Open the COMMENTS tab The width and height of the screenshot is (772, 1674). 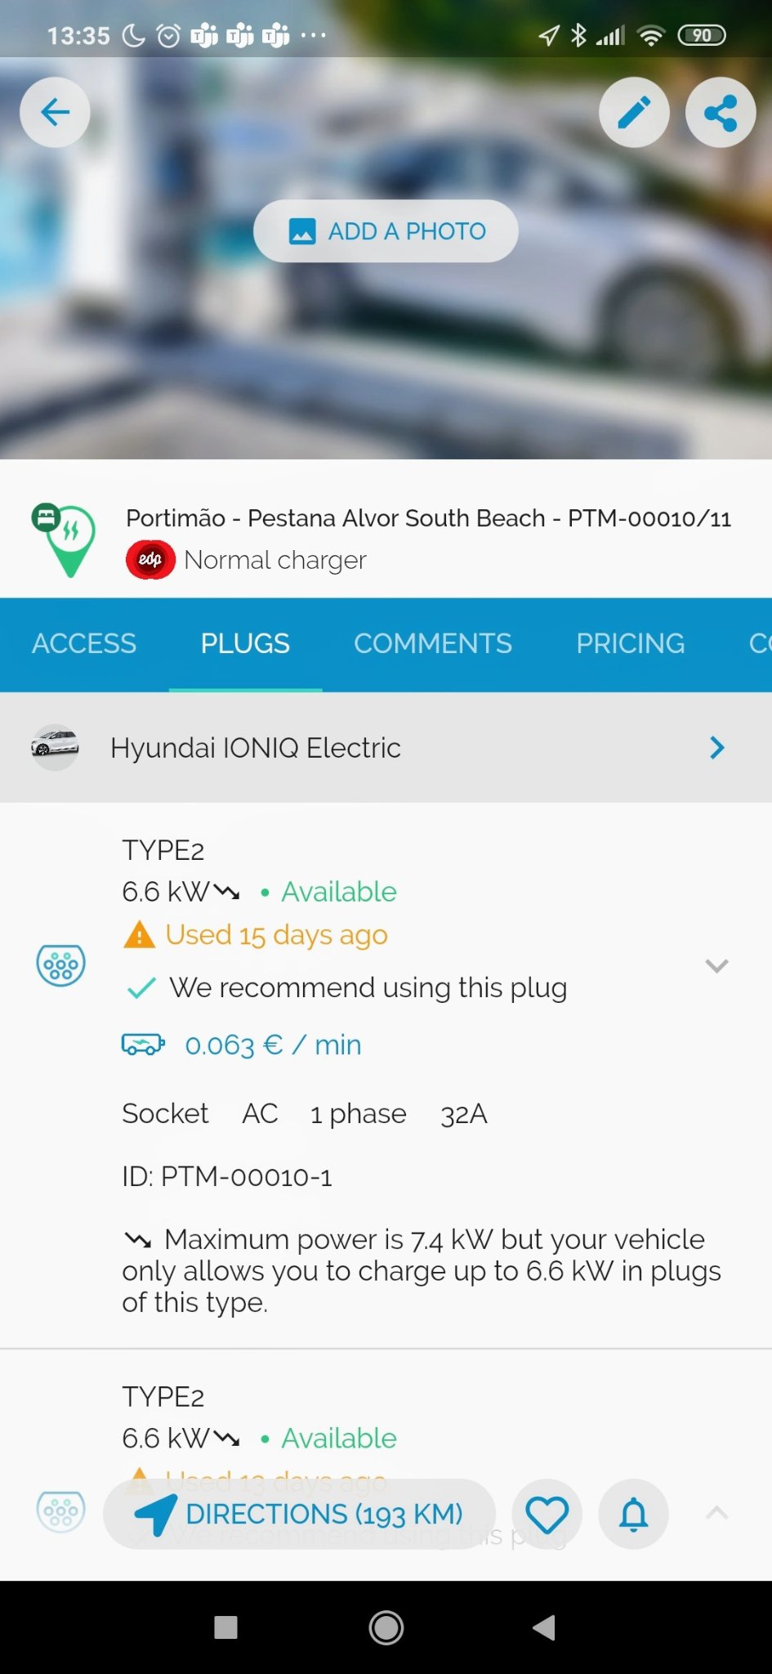point(433,644)
